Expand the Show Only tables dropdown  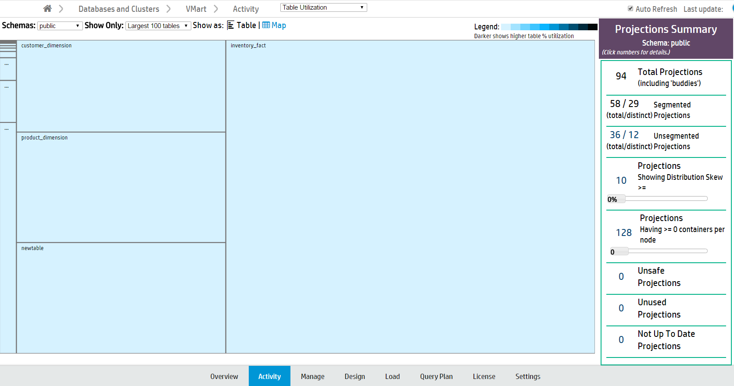(158, 26)
